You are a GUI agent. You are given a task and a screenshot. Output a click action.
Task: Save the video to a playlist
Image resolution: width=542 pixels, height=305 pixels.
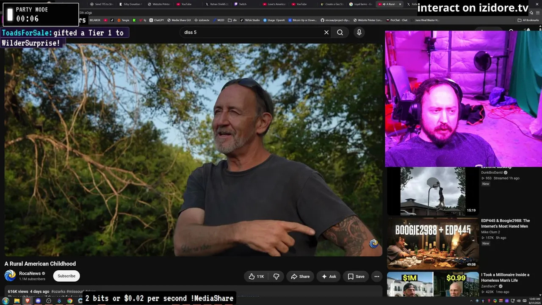pos(356,277)
